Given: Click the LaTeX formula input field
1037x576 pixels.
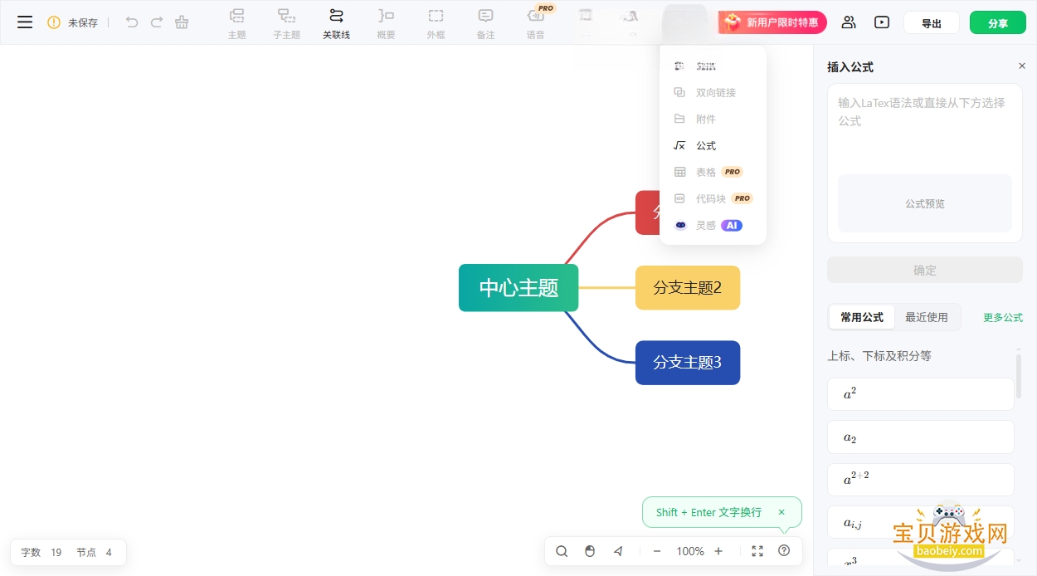Looking at the screenshot, I should click(x=925, y=127).
